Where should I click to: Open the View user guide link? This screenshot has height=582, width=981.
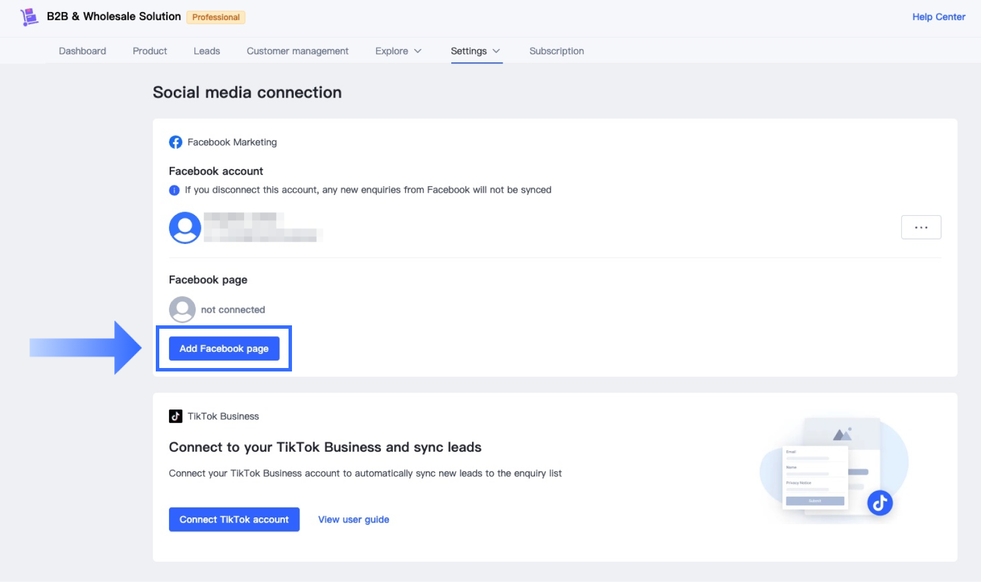pos(354,520)
